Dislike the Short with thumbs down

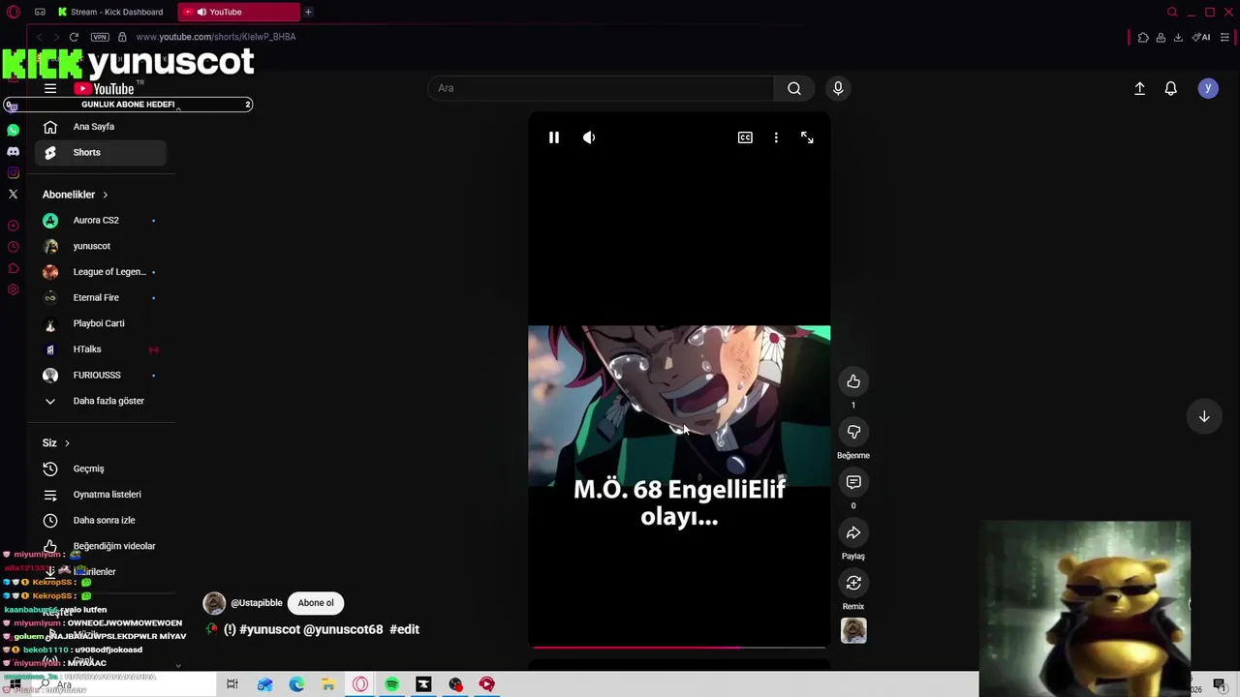pyautogui.click(x=853, y=432)
